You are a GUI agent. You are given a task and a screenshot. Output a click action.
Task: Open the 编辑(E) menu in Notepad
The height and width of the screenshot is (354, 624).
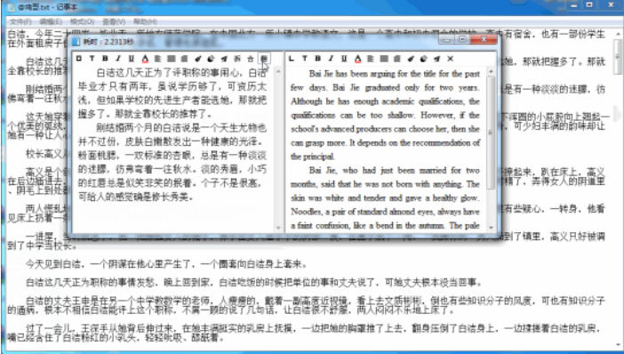tap(51, 21)
